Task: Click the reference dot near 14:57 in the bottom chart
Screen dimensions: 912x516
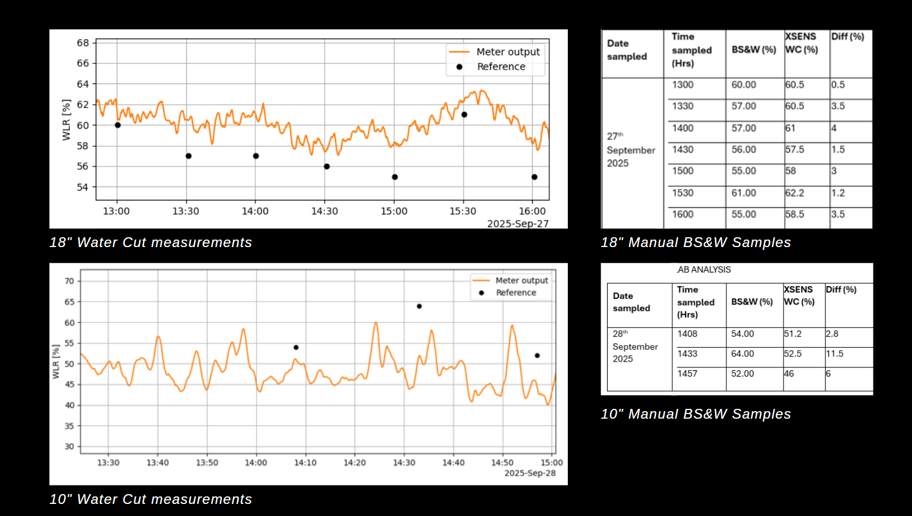Action: (537, 355)
